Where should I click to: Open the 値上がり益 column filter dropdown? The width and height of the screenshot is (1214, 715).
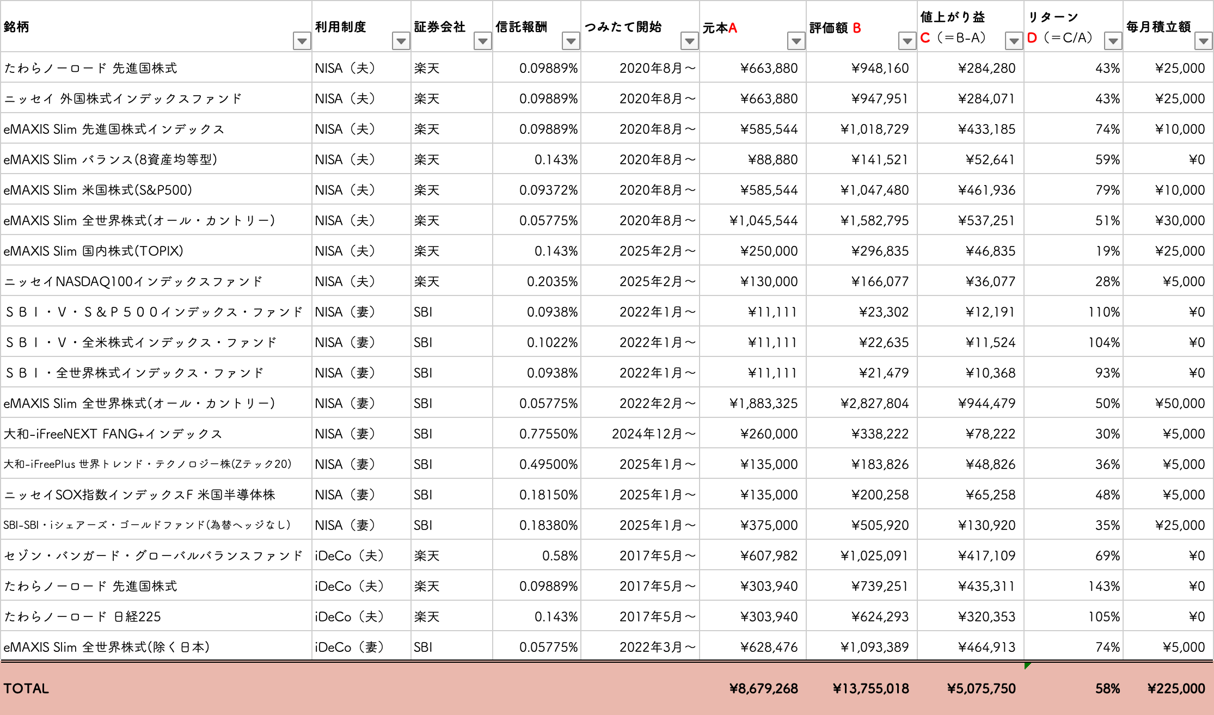point(1014,41)
